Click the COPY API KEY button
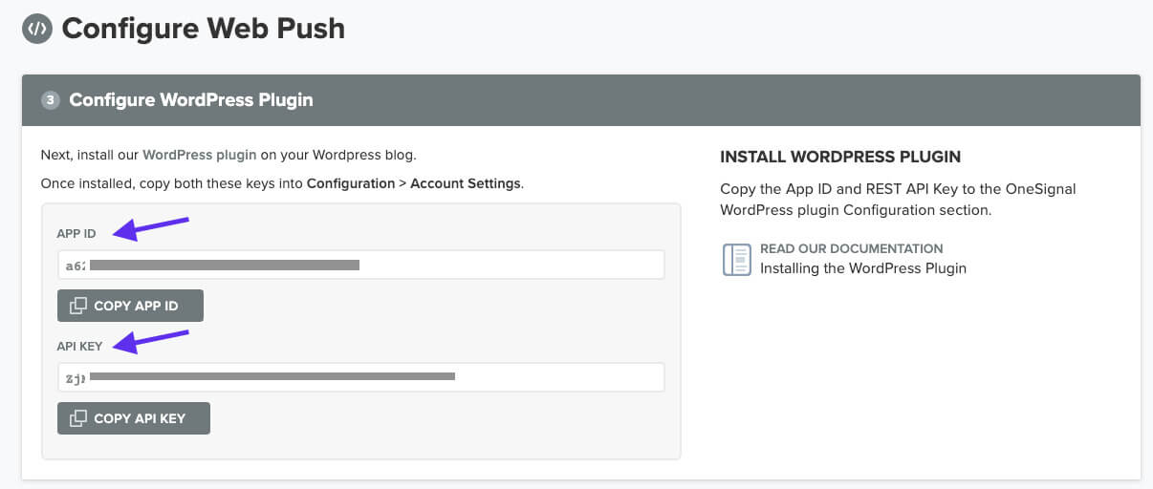The height and width of the screenshot is (489, 1153). (134, 418)
